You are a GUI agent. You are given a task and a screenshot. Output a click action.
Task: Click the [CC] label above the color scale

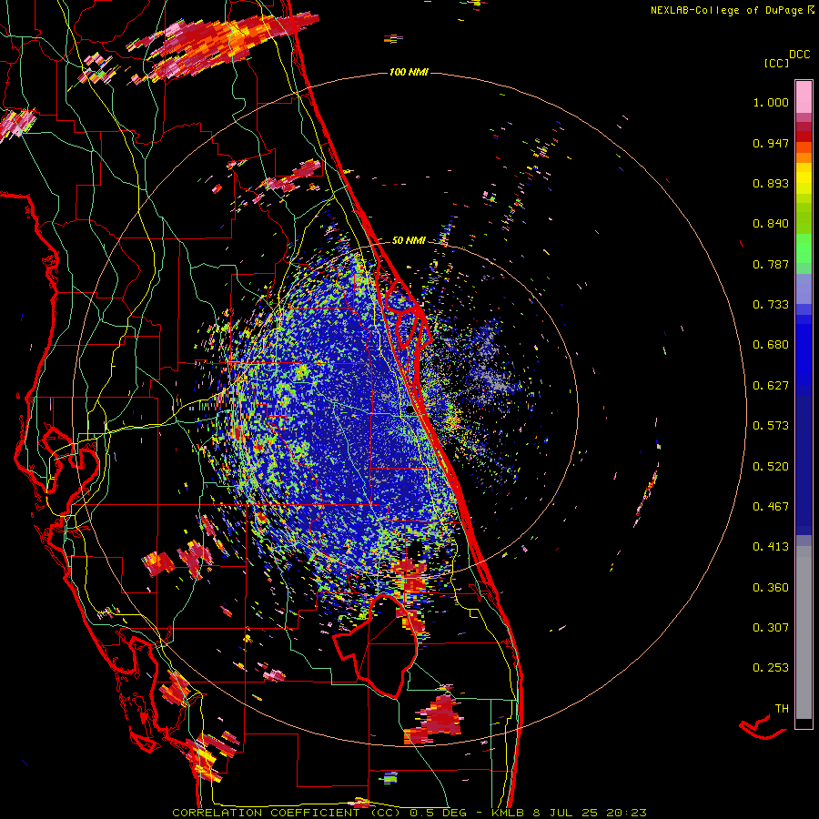pos(776,63)
